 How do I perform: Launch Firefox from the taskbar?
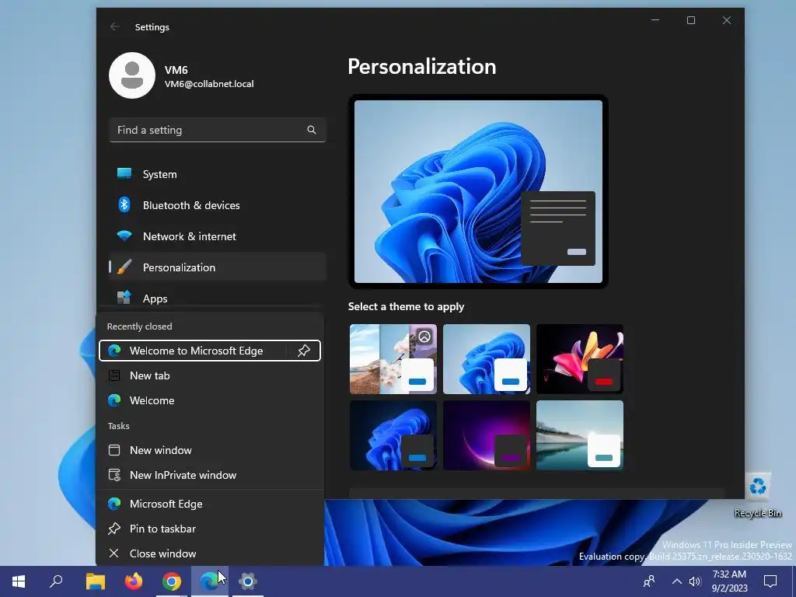[x=134, y=581]
